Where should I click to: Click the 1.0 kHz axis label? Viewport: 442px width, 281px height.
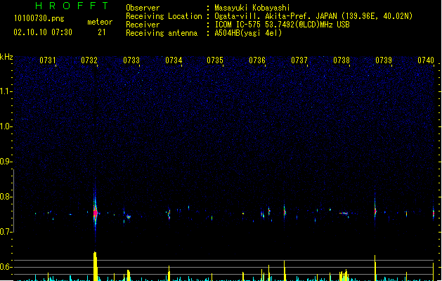click(x=6, y=126)
